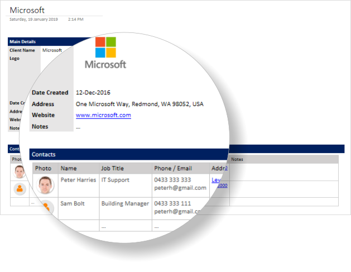Click the Building Manager job title cell

click(125, 203)
